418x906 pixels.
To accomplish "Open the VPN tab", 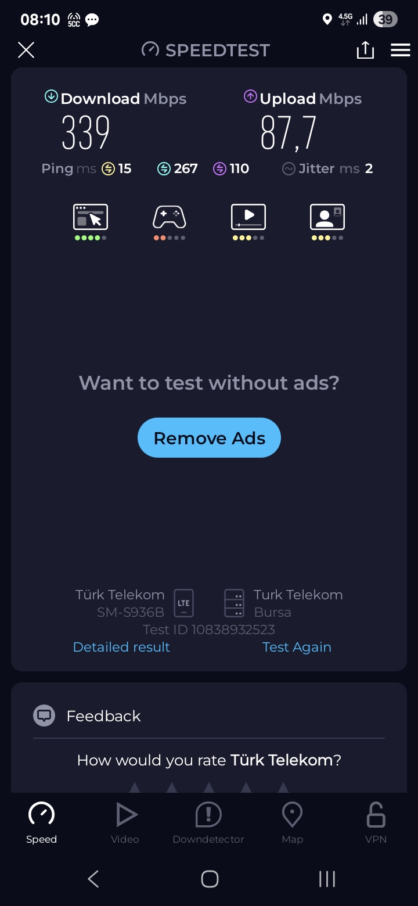I will tap(376, 822).
